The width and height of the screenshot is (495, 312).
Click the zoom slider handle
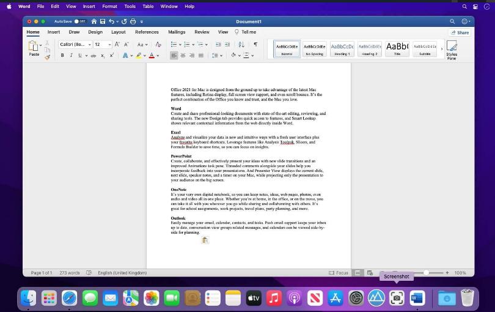426,272
